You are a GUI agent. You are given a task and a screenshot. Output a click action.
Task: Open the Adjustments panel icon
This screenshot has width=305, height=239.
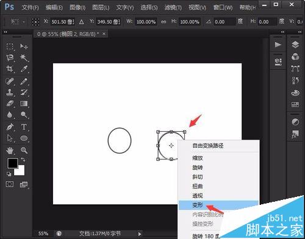click(295, 122)
